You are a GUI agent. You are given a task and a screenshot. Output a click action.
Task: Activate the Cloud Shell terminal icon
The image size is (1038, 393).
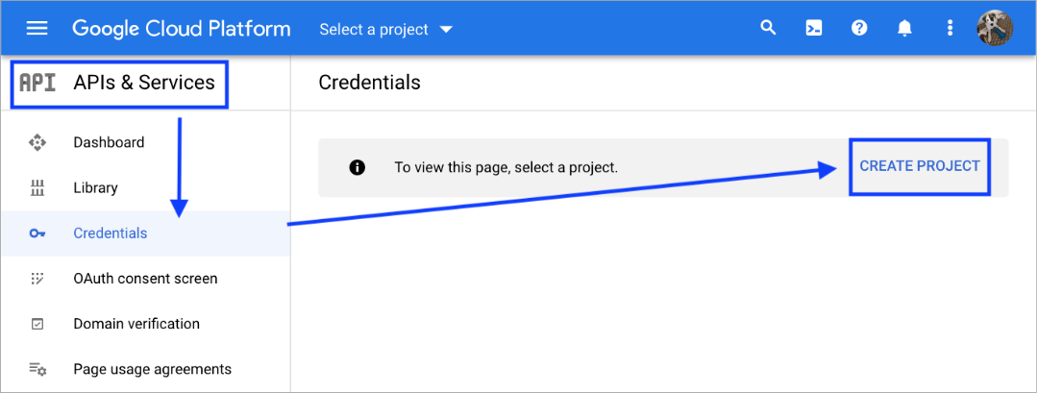click(x=814, y=28)
